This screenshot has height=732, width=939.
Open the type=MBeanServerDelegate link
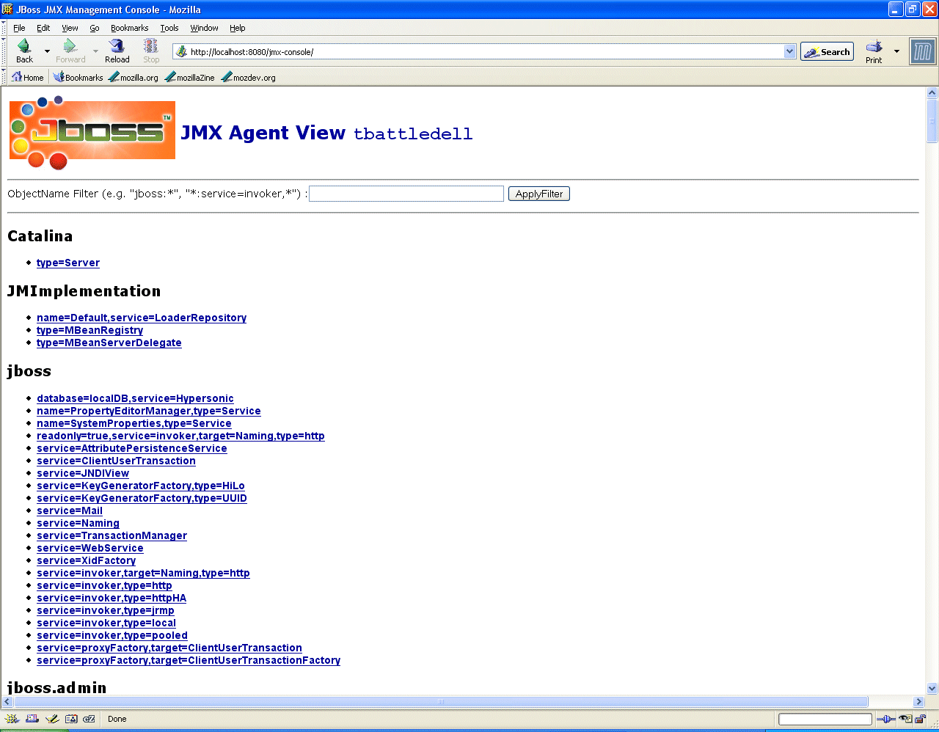[109, 343]
